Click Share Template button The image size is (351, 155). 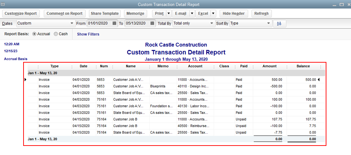[x=105, y=14]
